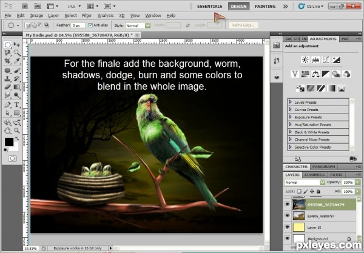Viewport: 364px width, 253px height.
Task: Expand Black & White Presets
Action: tap(291, 132)
